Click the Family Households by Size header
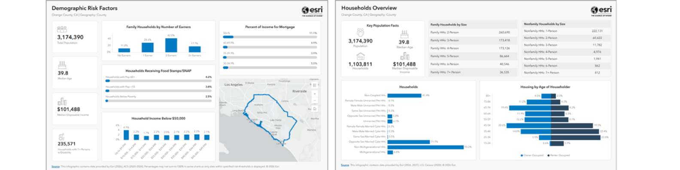The width and height of the screenshot is (680, 170). tap(449, 25)
